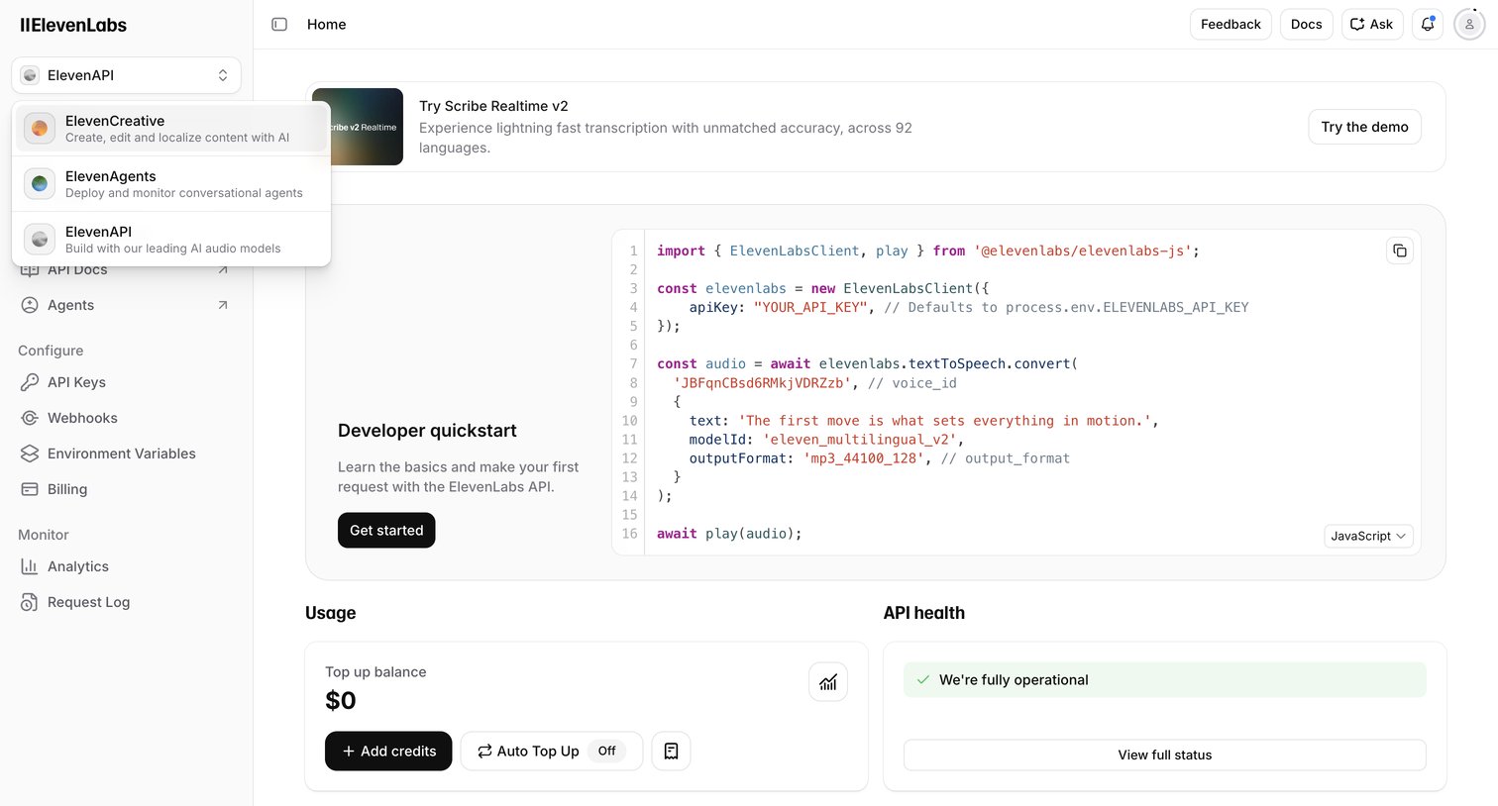Click the Top up balance label

pos(375,671)
